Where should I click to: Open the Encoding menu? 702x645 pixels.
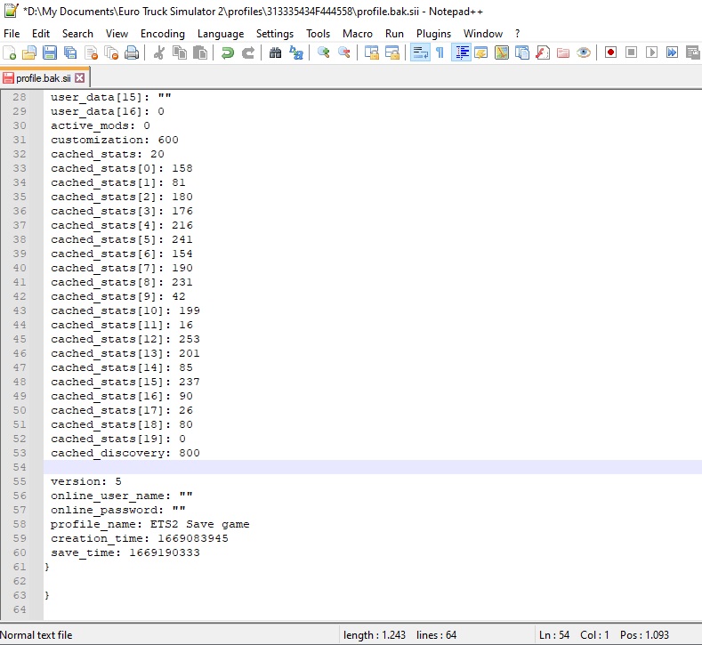(x=163, y=34)
